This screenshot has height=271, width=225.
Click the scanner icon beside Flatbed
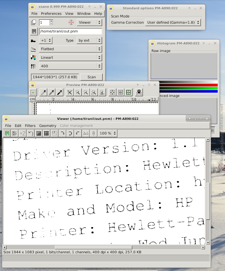(33, 50)
